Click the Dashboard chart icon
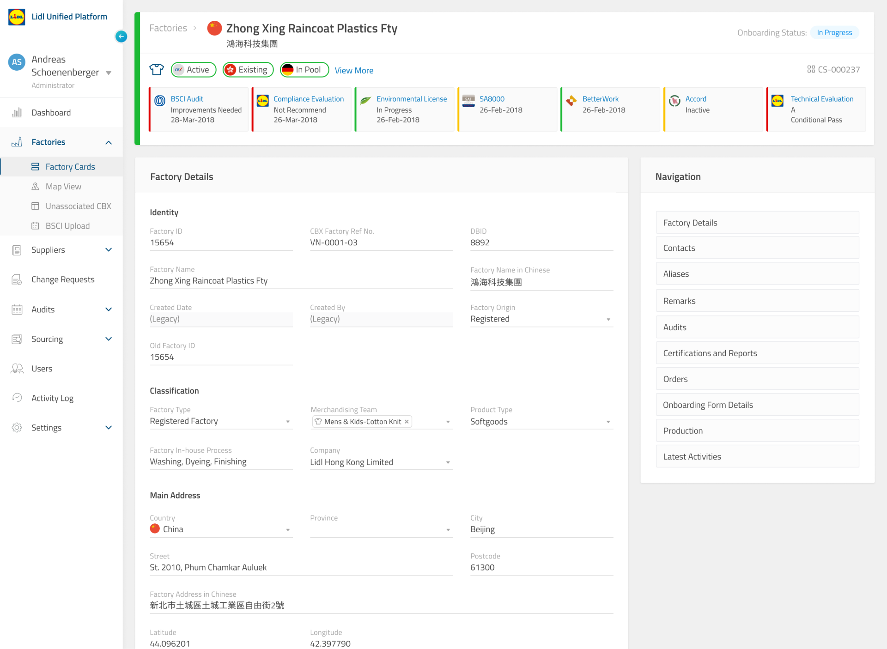The image size is (887, 649). tap(17, 113)
